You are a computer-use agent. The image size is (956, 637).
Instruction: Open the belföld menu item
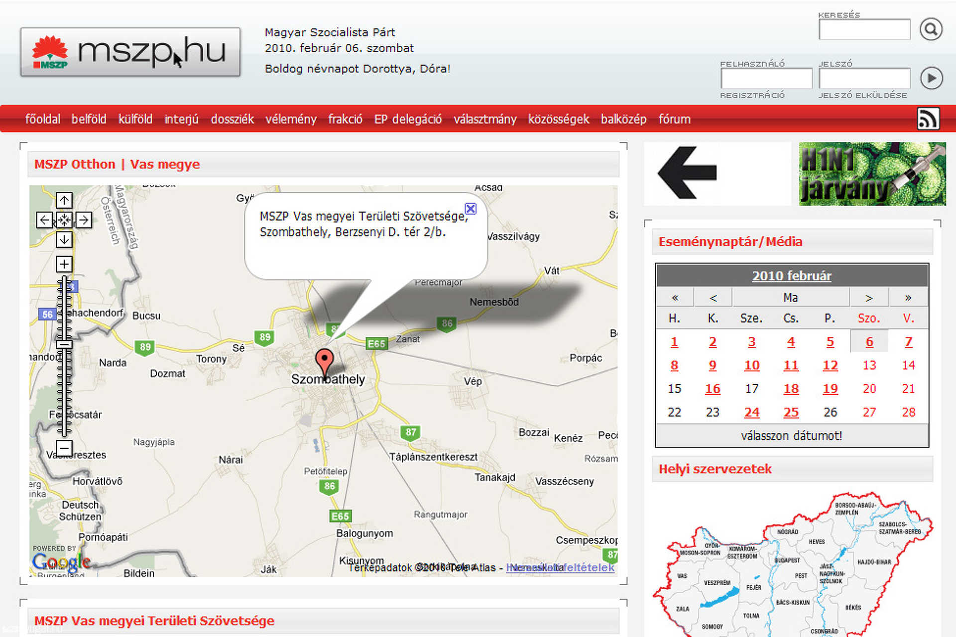[x=89, y=119]
